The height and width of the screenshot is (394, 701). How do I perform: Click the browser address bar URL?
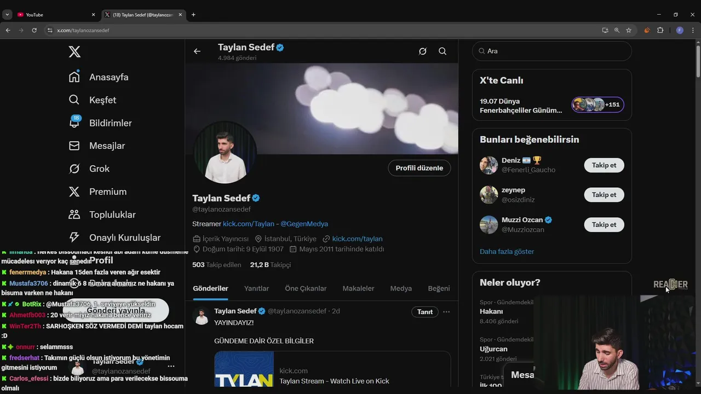coord(83,30)
